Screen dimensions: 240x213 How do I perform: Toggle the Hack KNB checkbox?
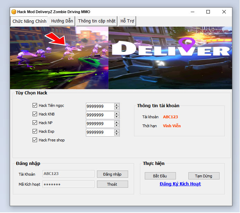pyautogui.click(x=35, y=114)
